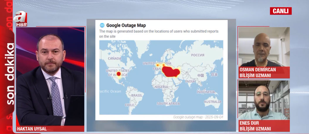Click the yellow hotspot over United Kingdom

pos(157,65)
